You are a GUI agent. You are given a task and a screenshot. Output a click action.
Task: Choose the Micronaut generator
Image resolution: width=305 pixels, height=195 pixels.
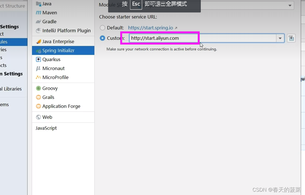(54, 68)
